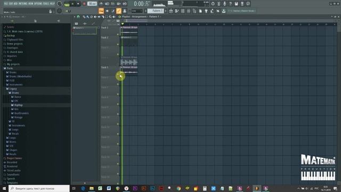Open the FILE menu
The height and width of the screenshot is (192, 341).
[6, 4]
